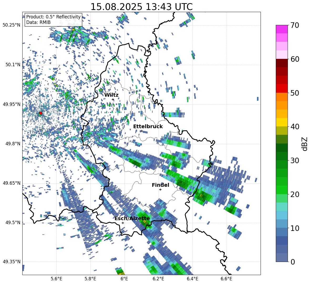Image resolution: width=311 pixels, height=284 pixels.
Task: Click the title 15.08.2025 13:43 UTC
Action: (141, 7)
